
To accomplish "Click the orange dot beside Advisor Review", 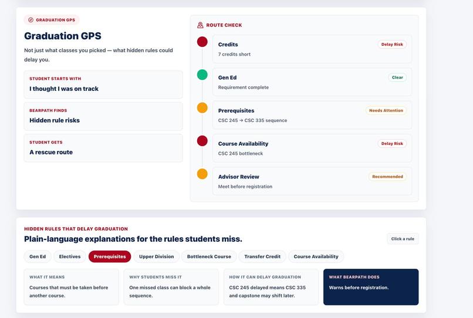I will click(202, 174).
